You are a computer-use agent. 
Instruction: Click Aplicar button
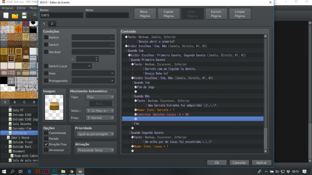[261, 163]
